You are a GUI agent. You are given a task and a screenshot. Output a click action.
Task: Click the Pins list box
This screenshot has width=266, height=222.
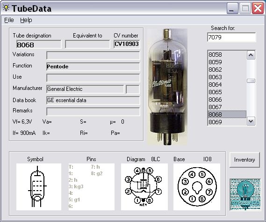click(x=92, y=187)
